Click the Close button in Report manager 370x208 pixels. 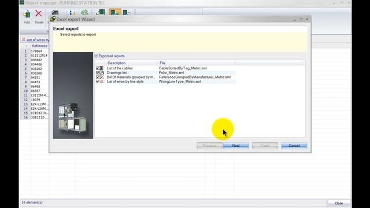pos(339,203)
